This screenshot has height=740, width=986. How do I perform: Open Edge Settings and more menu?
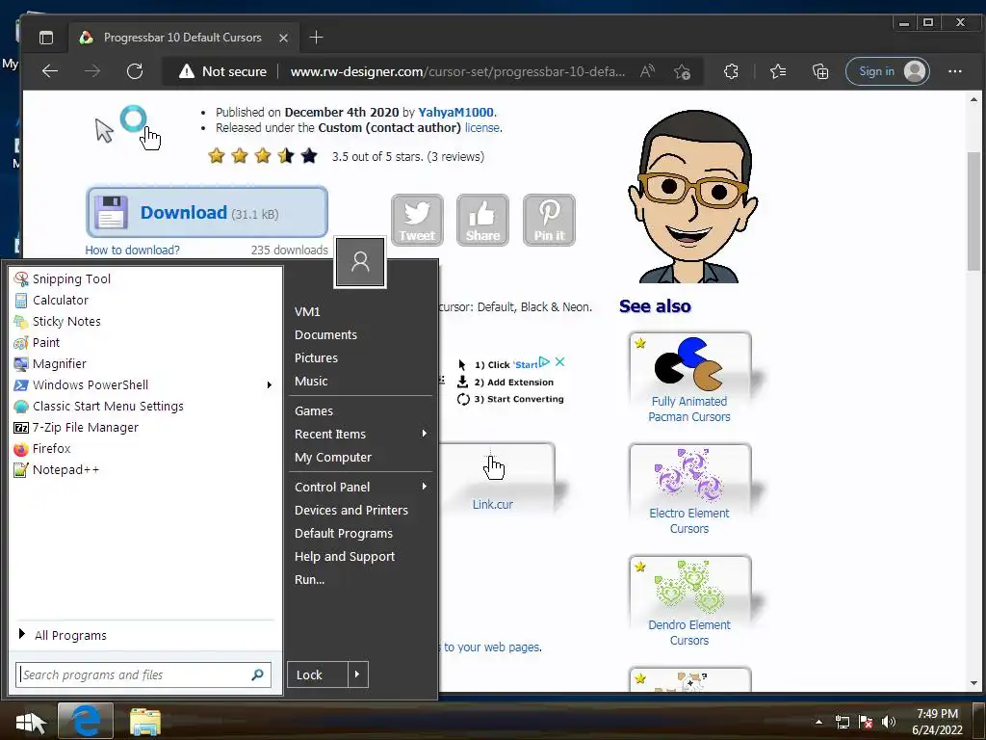(954, 71)
